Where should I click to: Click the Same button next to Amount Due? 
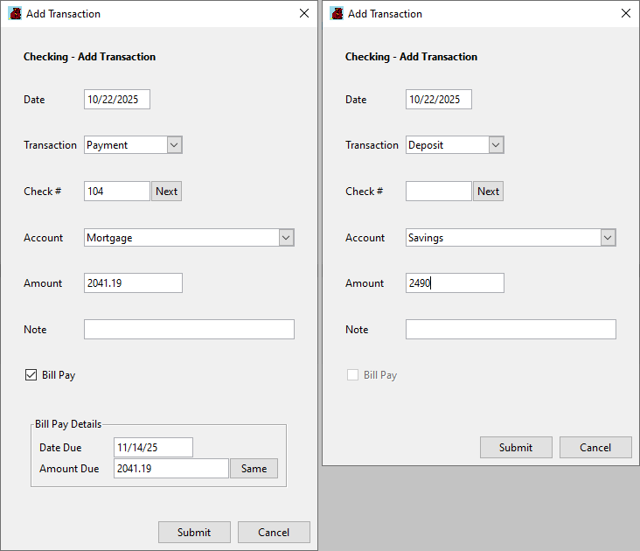click(x=254, y=469)
